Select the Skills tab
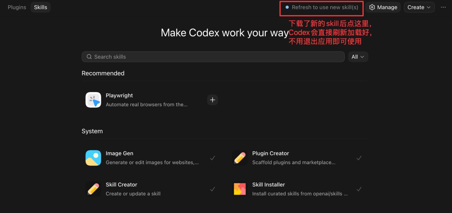Viewport: 452px width, 213px height. (41, 7)
